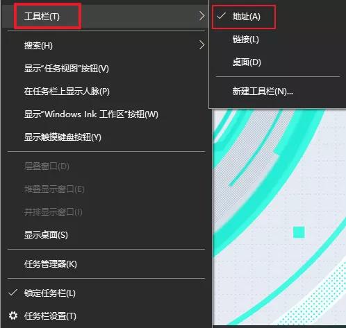Toggle 显示触摸键盘按钮(Y) entry
Image resolution: width=346 pixels, height=328 pixels.
pyautogui.click(x=106, y=137)
